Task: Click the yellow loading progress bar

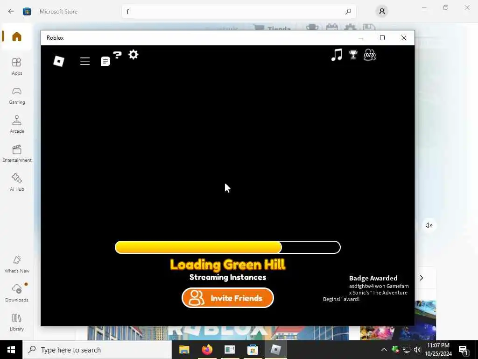Action: point(228,247)
